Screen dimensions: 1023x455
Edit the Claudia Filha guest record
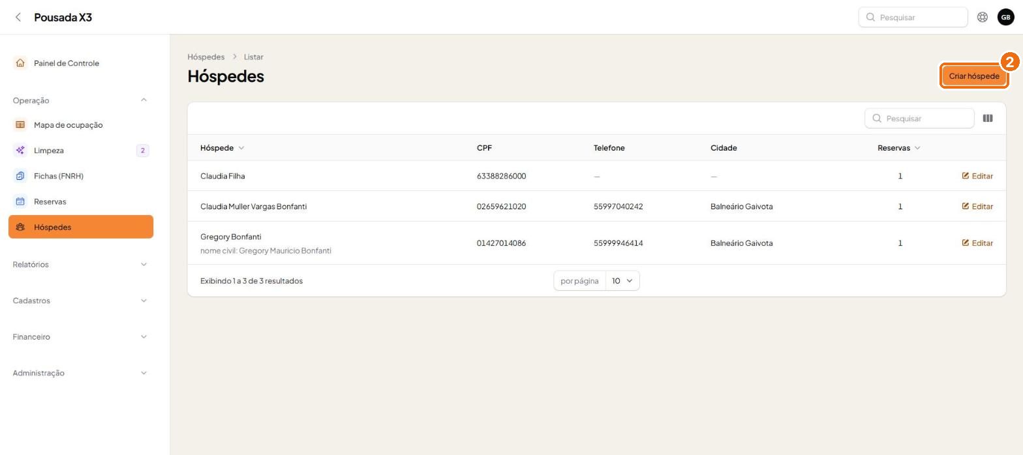point(977,176)
